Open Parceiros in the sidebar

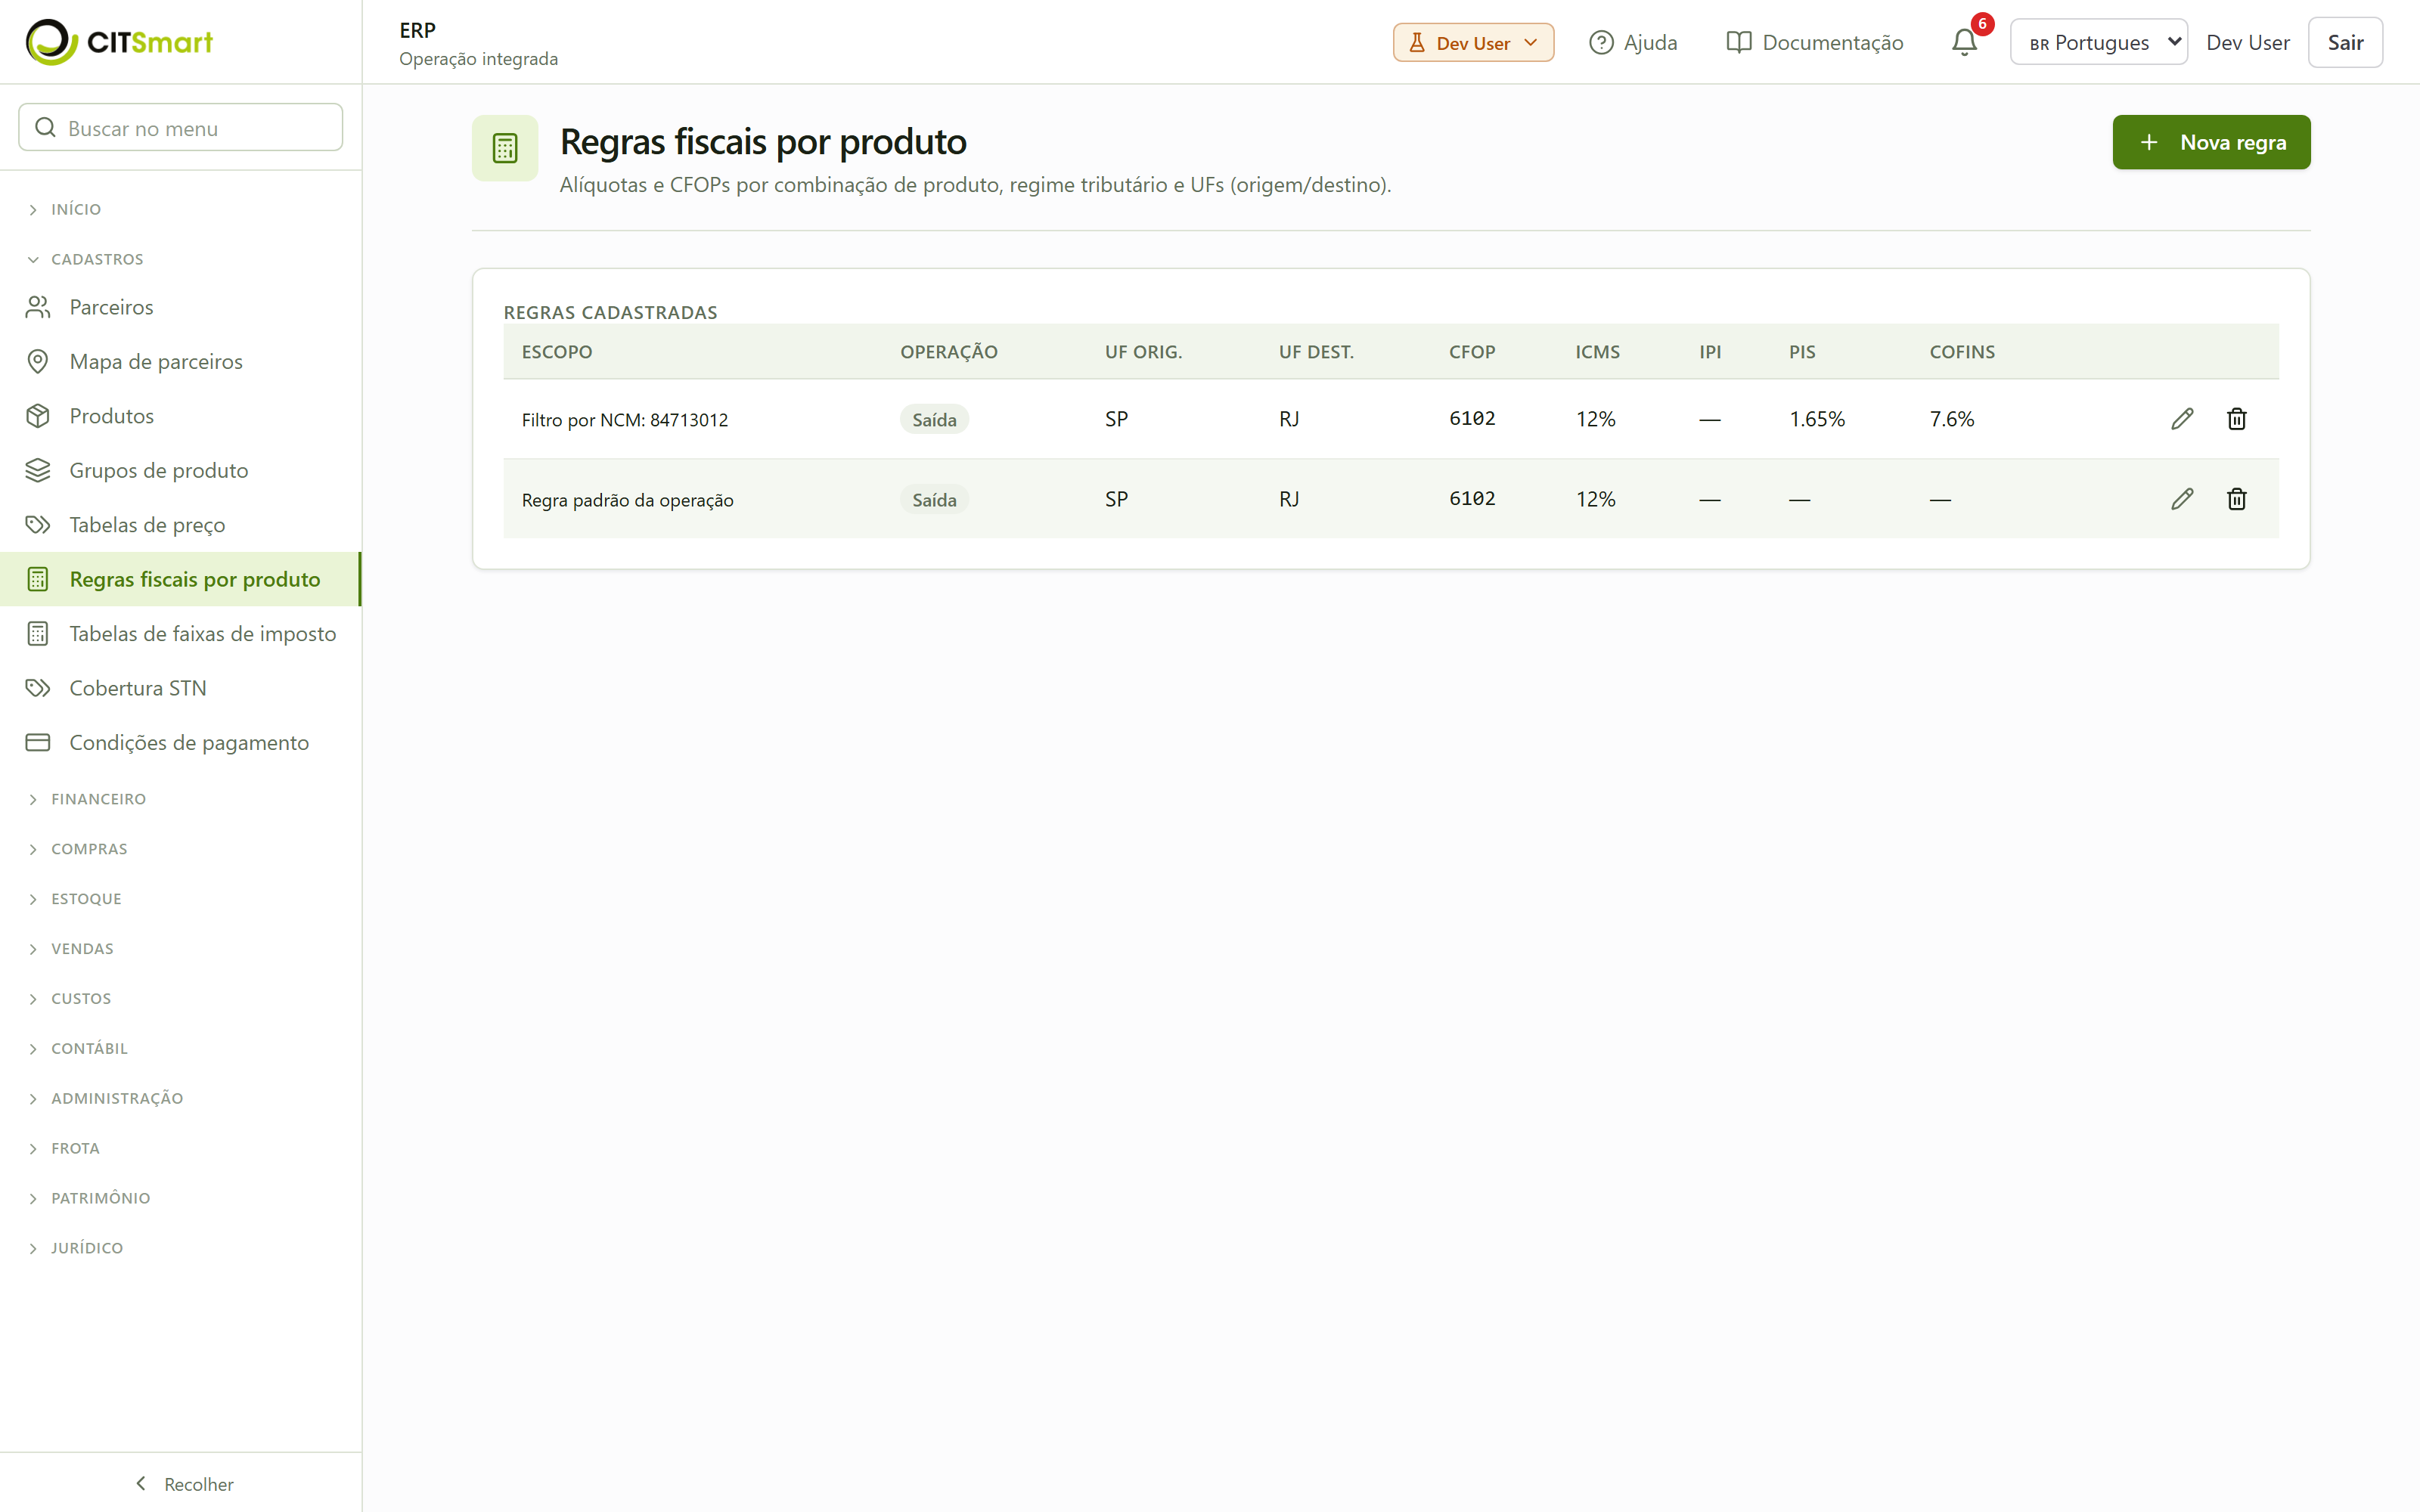181,307
